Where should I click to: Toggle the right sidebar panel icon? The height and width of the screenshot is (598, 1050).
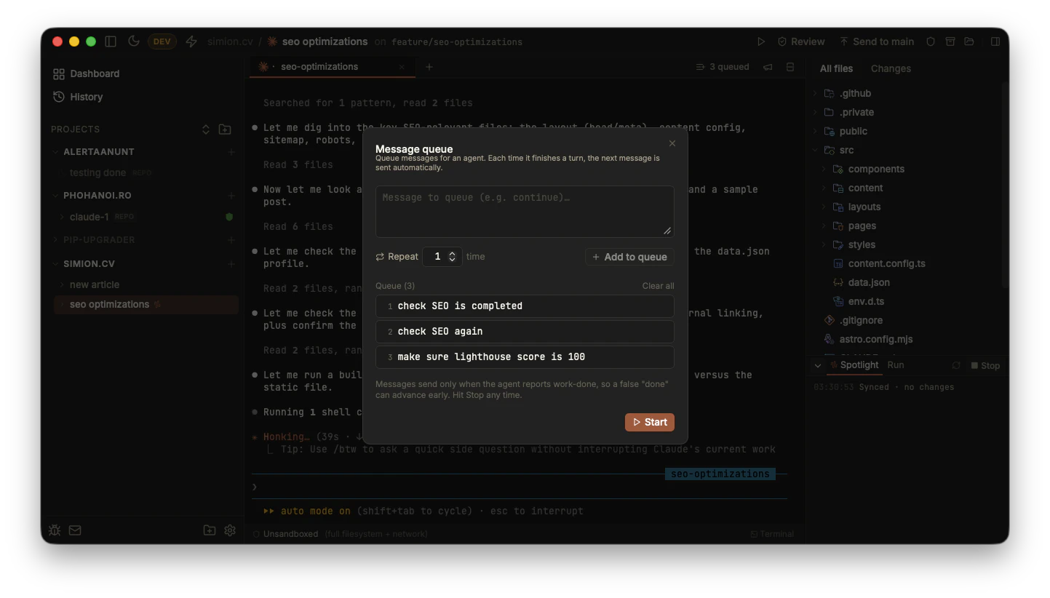pyautogui.click(x=995, y=41)
